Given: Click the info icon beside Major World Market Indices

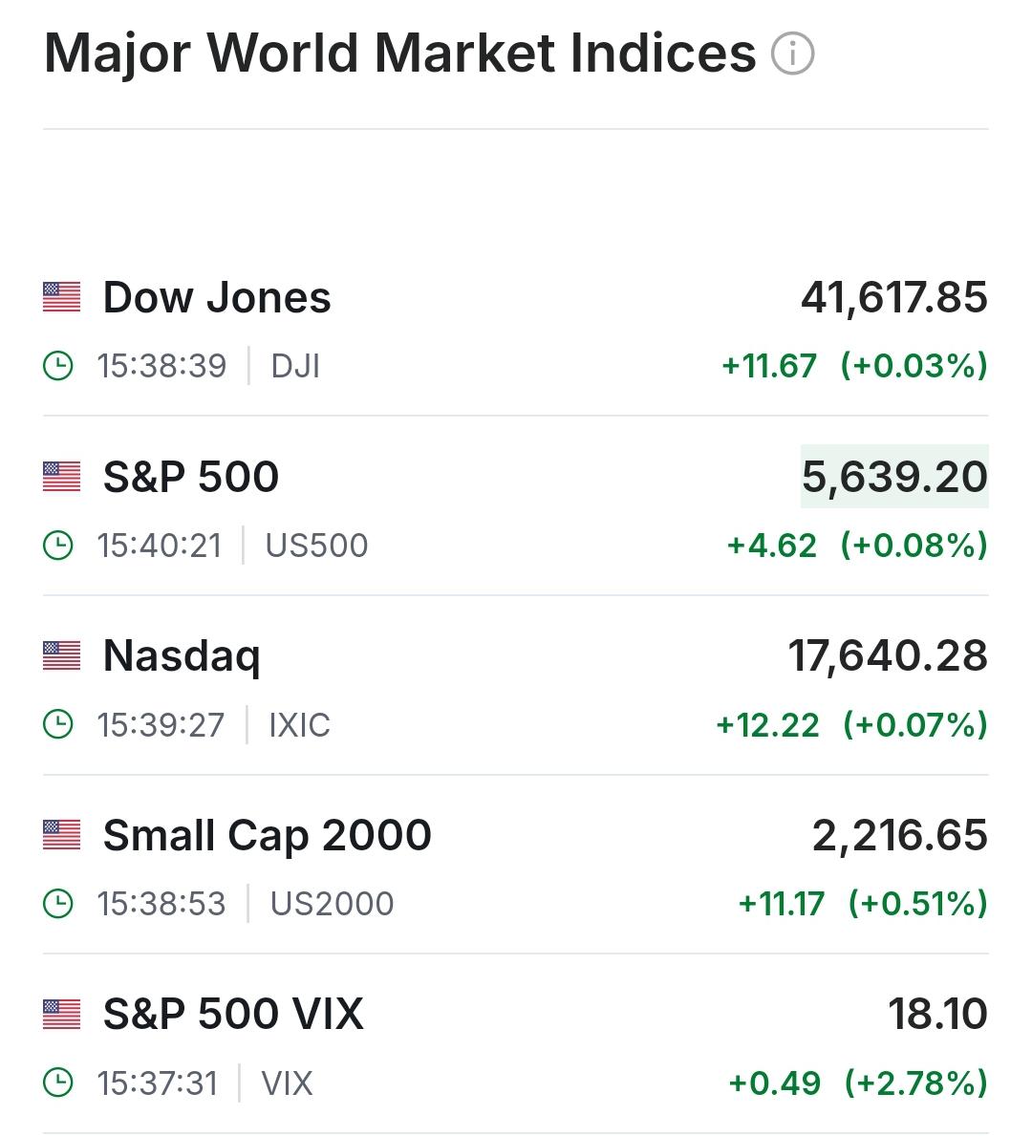Looking at the screenshot, I should [x=792, y=54].
